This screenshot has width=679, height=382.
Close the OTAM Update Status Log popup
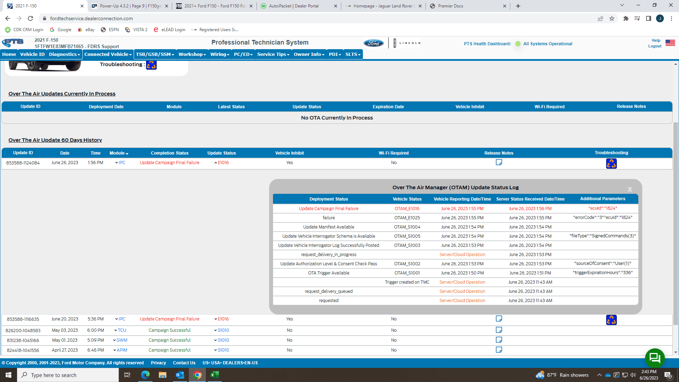(x=629, y=190)
